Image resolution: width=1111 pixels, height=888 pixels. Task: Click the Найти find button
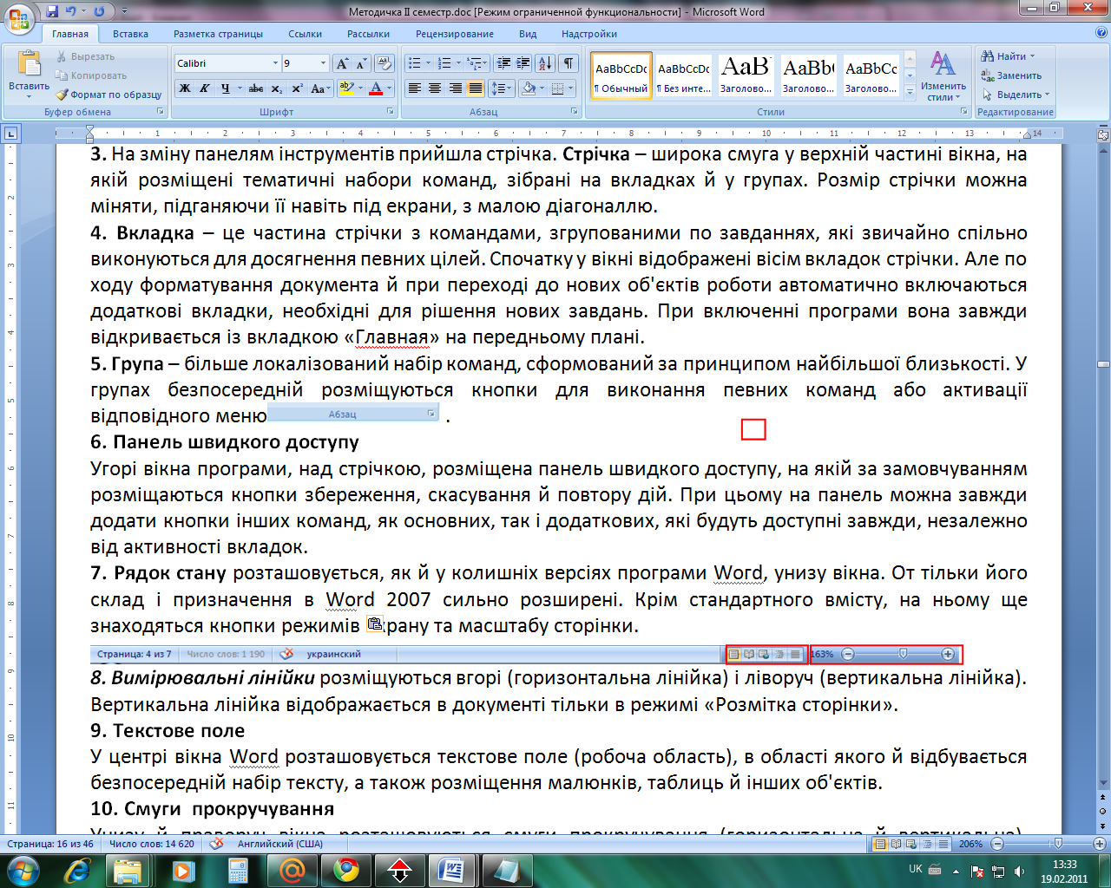coord(1008,56)
